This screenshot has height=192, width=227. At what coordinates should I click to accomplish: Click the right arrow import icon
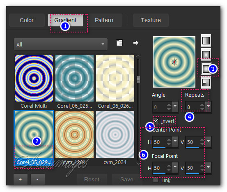(135, 43)
